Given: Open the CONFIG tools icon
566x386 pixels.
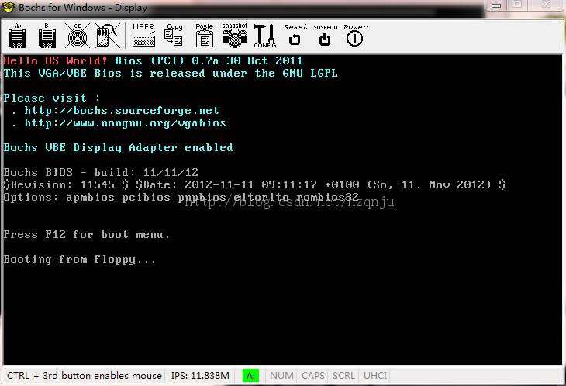Looking at the screenshot, I should 264,36.
